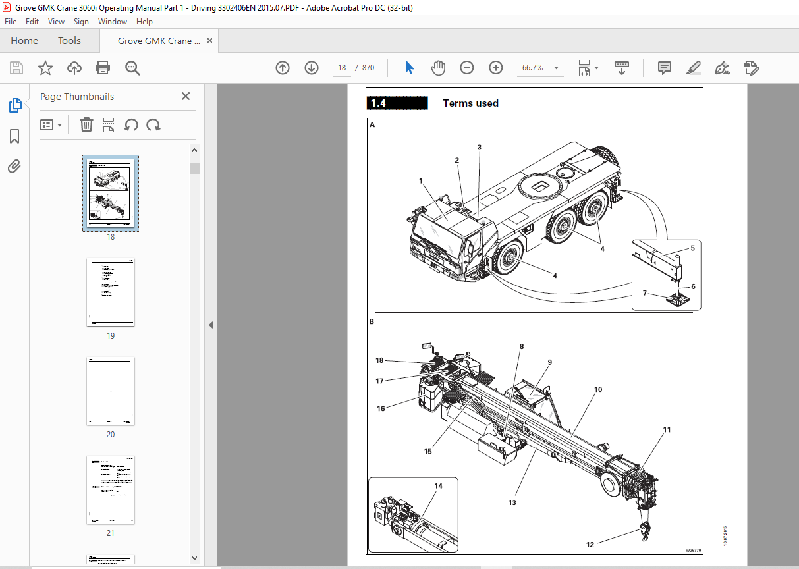Delete selected pages with trash icon
This screenshot has width=799, height=569.
tap(86, 124)
